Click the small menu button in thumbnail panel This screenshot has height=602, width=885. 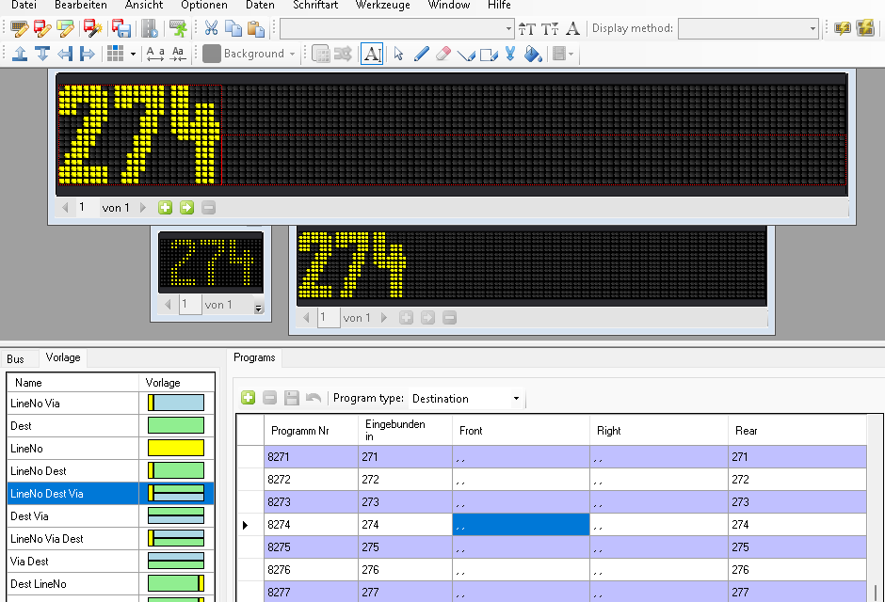pos(259,309)
